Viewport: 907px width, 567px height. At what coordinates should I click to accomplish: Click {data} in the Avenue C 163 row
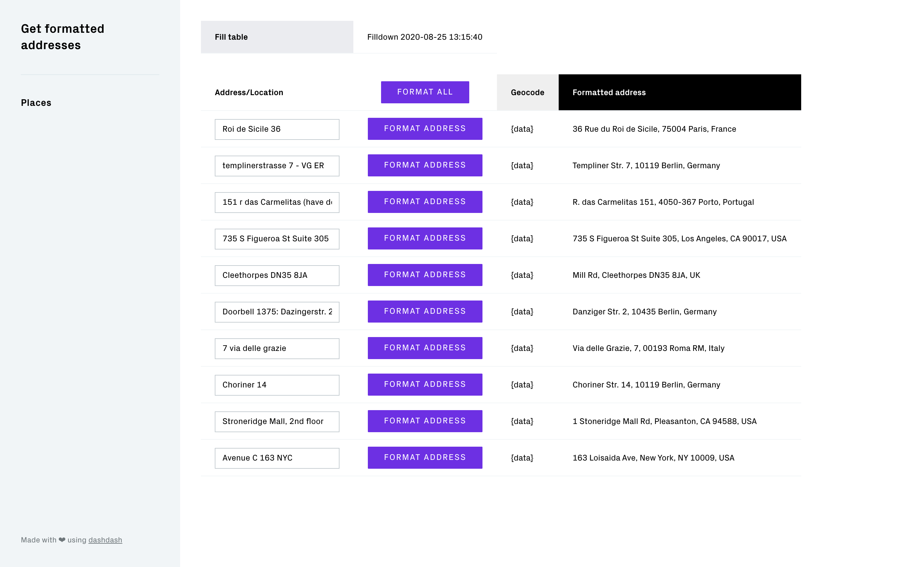[522, 458]
